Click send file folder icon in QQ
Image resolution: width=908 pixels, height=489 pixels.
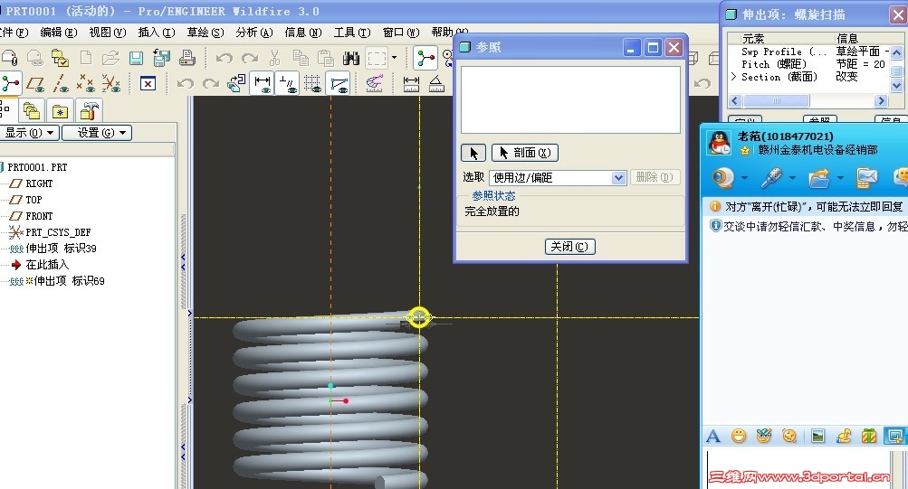(x=818, y=178)
